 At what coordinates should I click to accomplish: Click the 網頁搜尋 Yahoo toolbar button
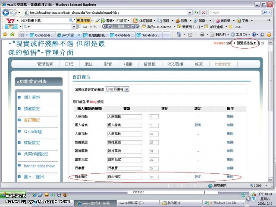coord(83,21)
